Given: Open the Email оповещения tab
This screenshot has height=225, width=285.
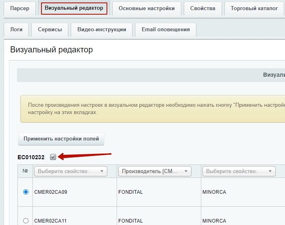Looking at the screenshot, I should coord(165,29).
